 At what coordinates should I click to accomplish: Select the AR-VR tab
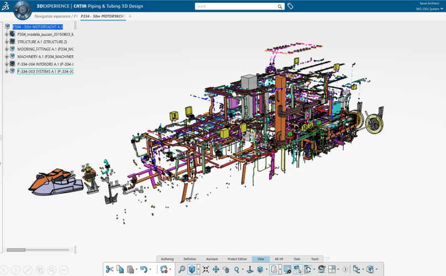(x=279, y=259)
